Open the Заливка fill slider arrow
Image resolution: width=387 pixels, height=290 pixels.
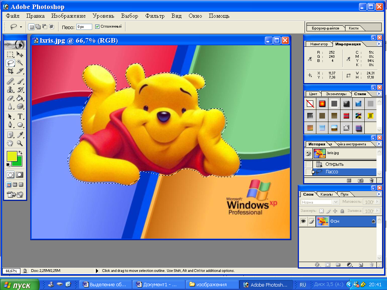(377, 211)
